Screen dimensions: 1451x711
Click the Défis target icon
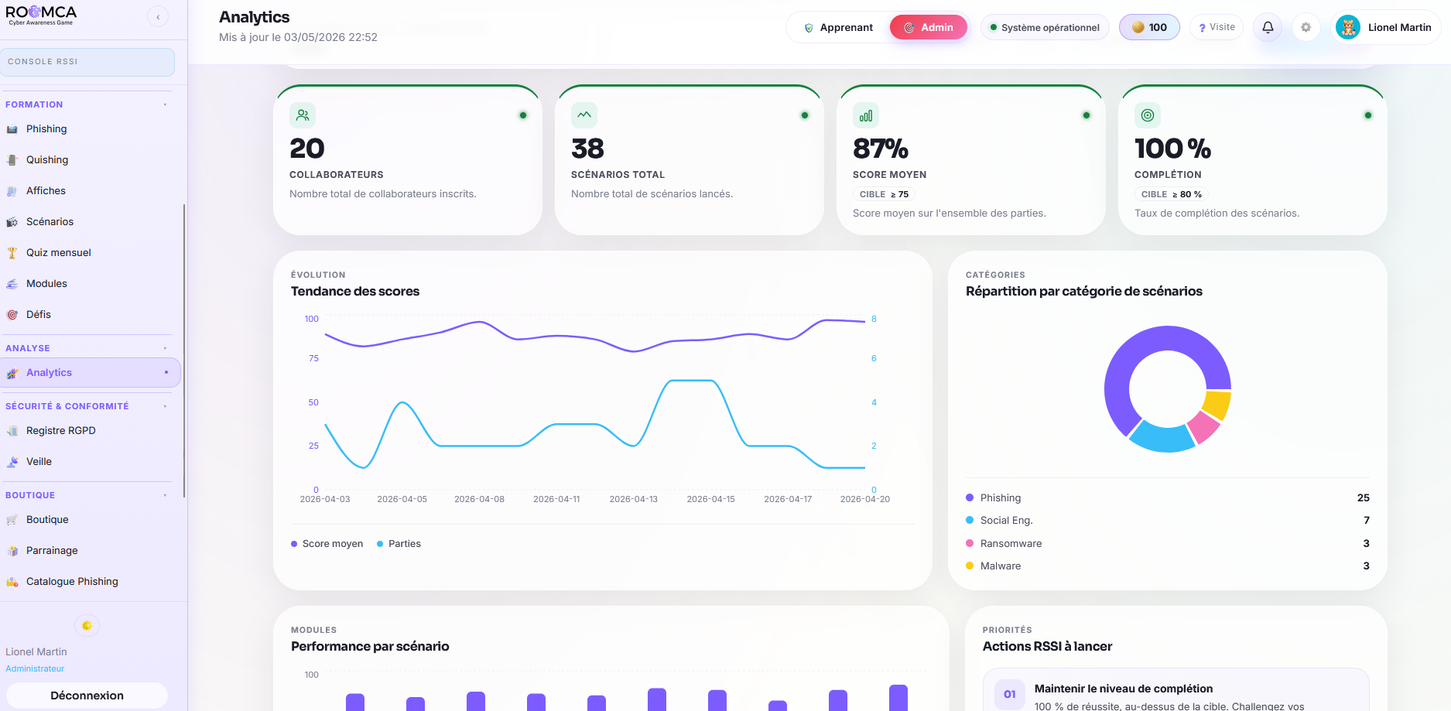point(12,315)
